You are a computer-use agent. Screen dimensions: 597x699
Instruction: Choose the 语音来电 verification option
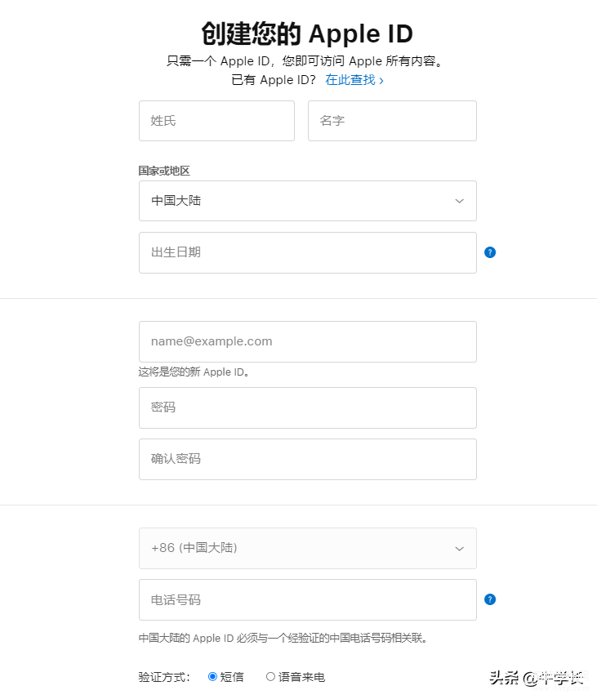[271, 676]
